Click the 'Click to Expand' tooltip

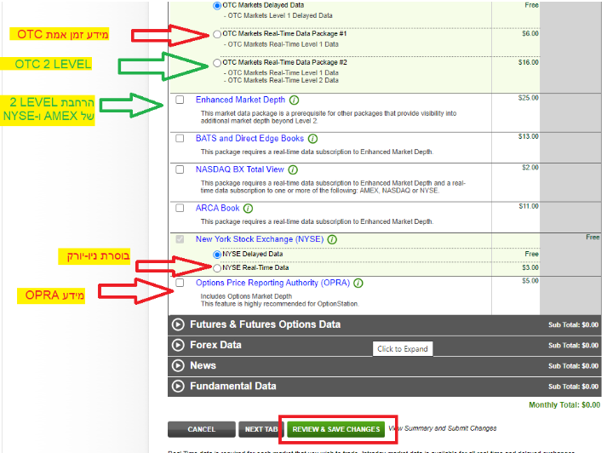(403, 349)
